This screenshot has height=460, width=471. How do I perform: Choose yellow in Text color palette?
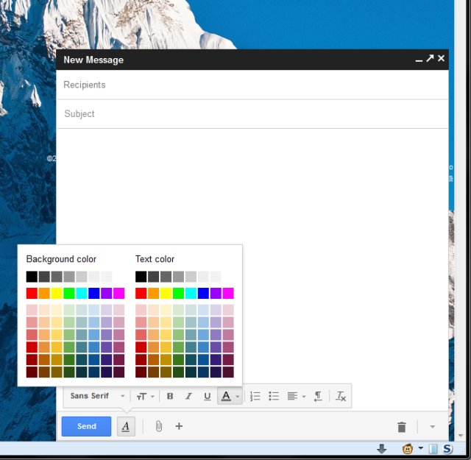pos(166,293)
